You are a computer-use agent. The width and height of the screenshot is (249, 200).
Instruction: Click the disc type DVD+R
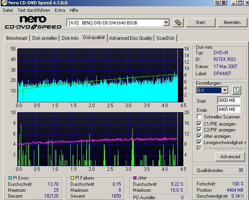221,53
